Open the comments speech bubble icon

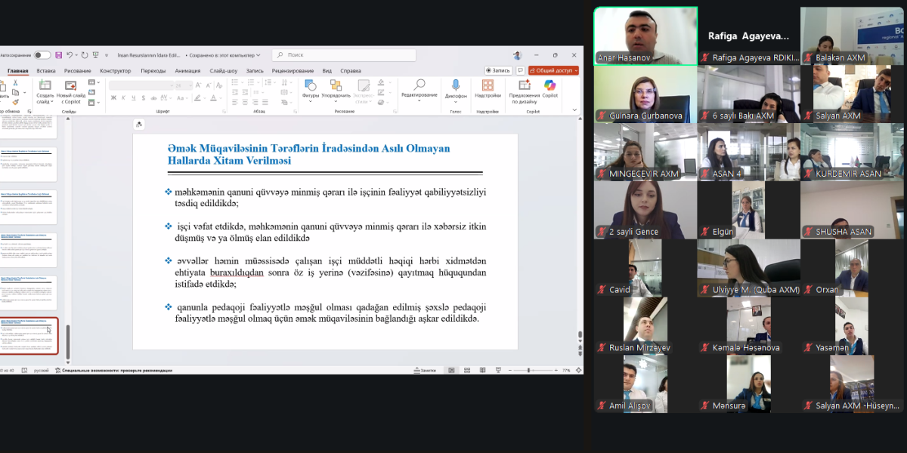click(x=520, y=70)
